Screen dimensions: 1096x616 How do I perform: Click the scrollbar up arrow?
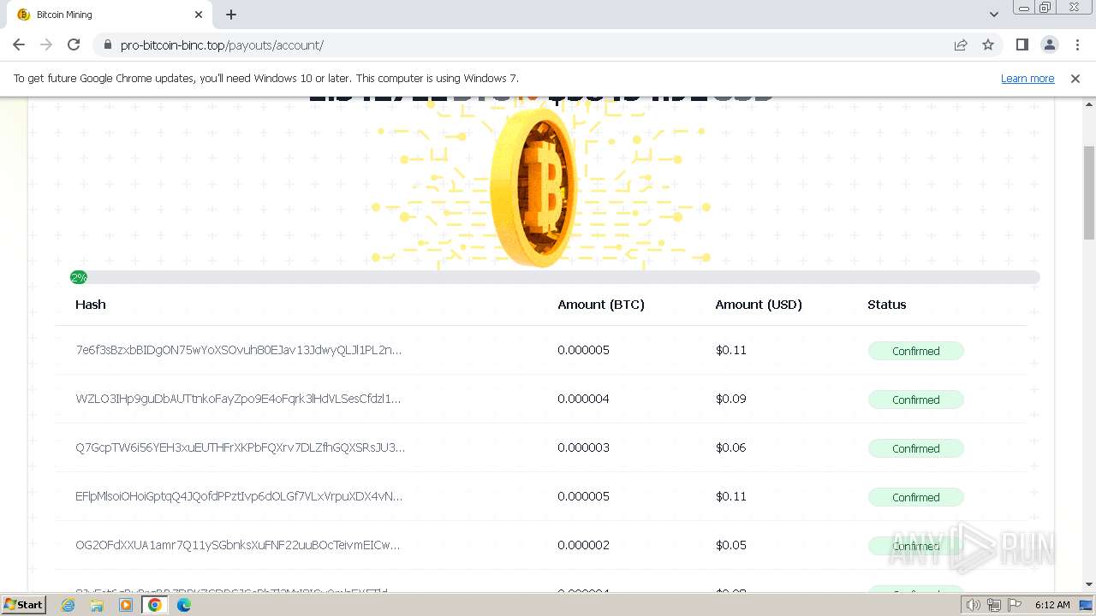tap(1089, 104)
